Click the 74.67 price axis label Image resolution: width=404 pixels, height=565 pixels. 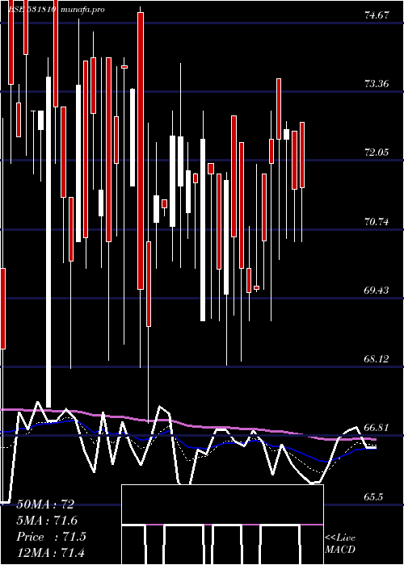(376, 15)
